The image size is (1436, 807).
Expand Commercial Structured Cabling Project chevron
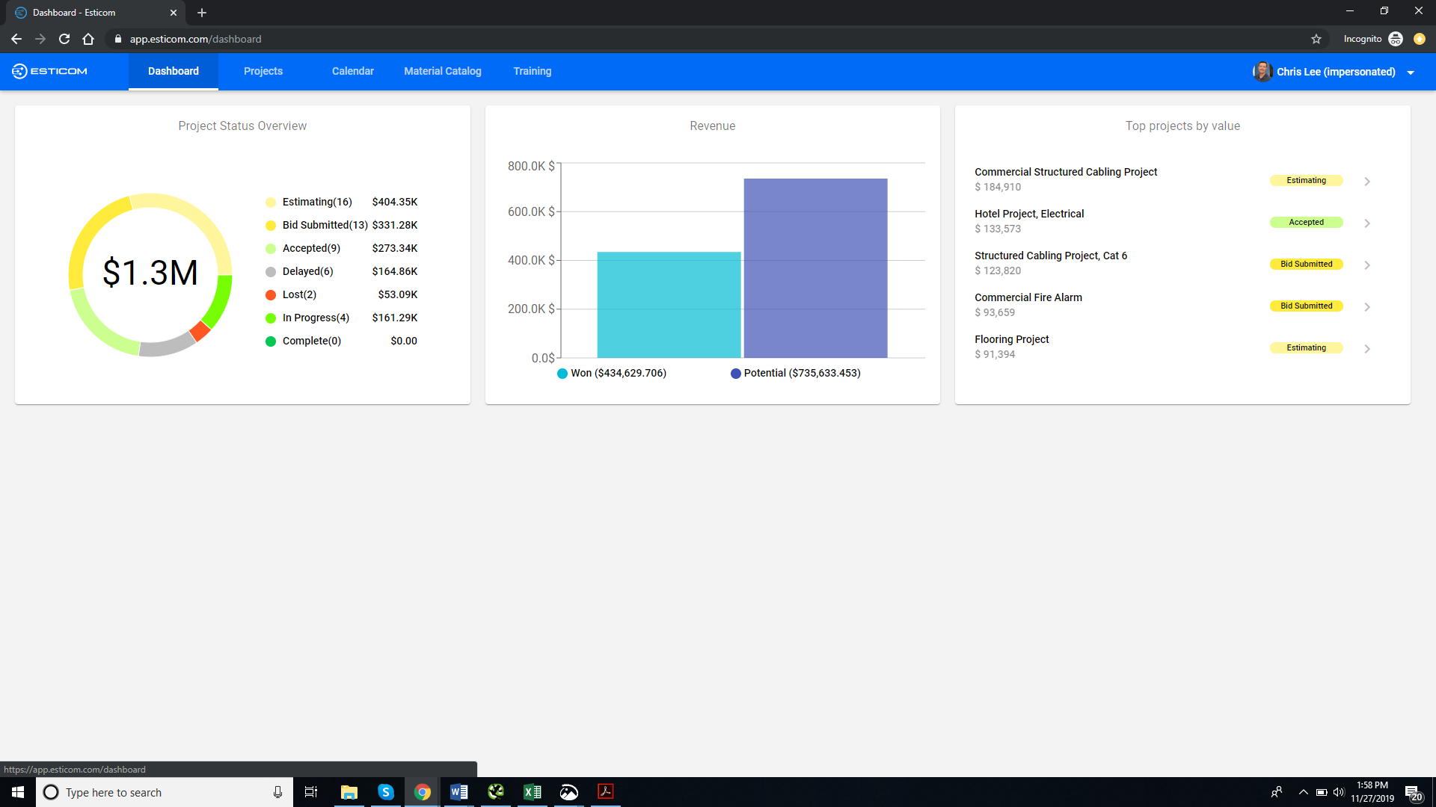[x=1367, y=182]
